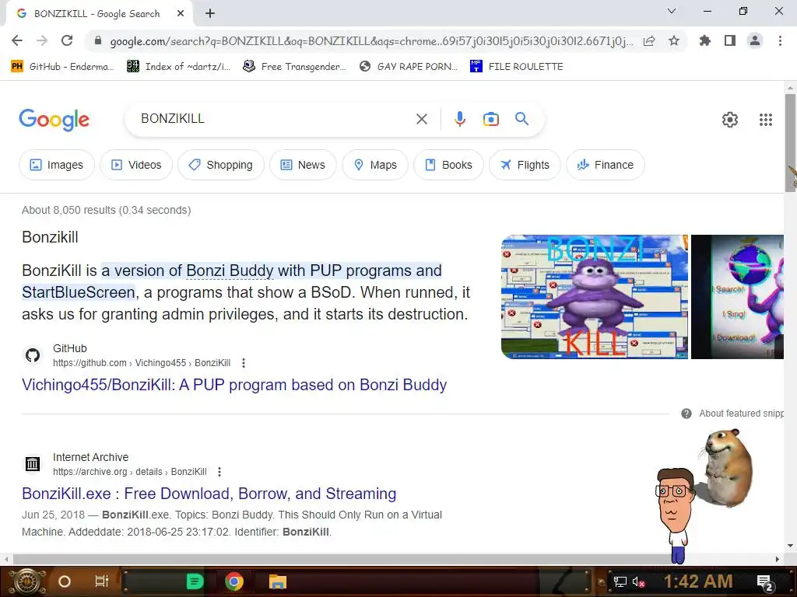Search by image with the camera icon
Image resolution: width=797 pixels, height=597 pixels.
(x=490, y=119)
